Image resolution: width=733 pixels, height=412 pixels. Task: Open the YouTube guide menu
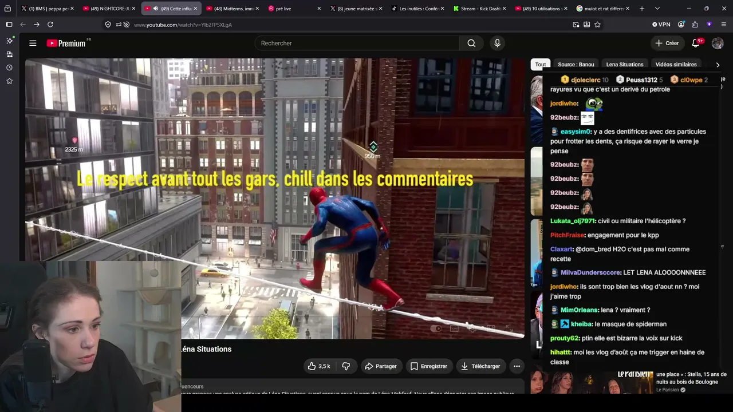33,43
